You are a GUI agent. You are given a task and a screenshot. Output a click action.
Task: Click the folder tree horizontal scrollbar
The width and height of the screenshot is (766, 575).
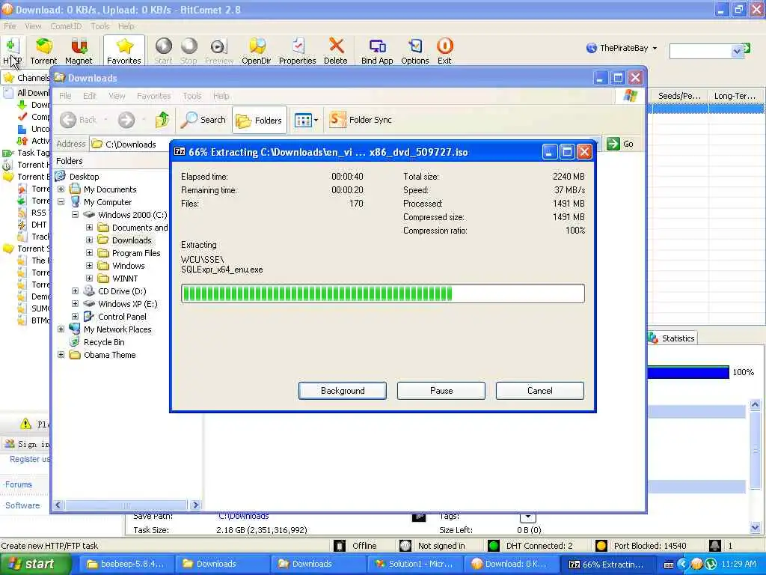click(126, 505)
